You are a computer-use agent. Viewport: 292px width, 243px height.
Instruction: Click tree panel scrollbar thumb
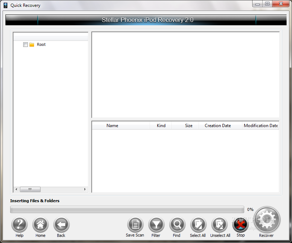point(30,189)
